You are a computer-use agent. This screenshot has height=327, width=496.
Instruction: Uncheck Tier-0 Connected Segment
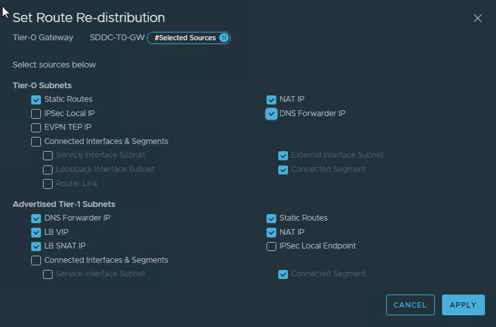[x=283, y=170]
